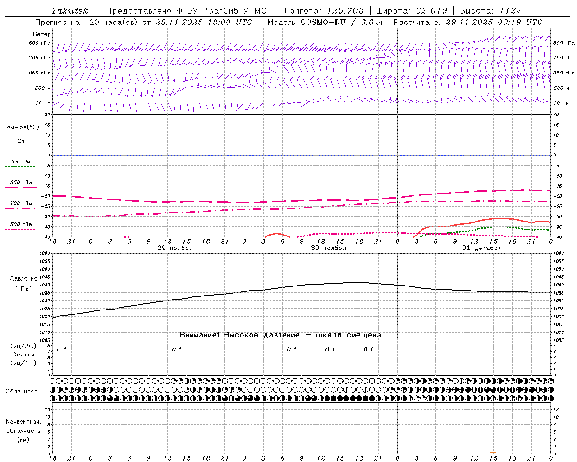
Task: Click the '(мм/1ч.)' precipitation unit label
Action: point(23,363)
